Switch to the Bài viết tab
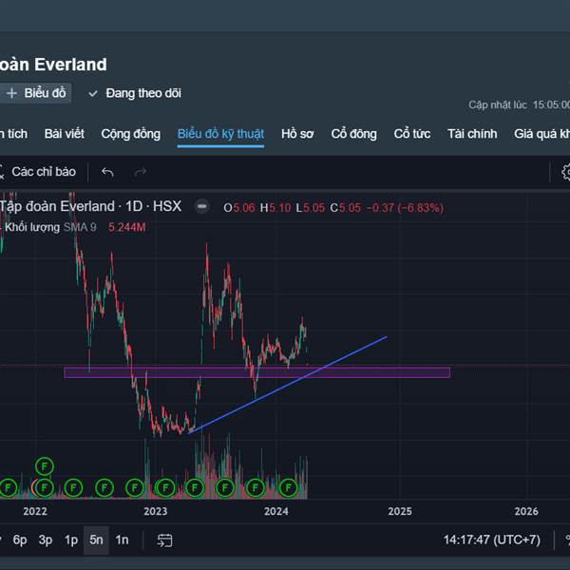570x570 pixels. [x=65, y=134]
